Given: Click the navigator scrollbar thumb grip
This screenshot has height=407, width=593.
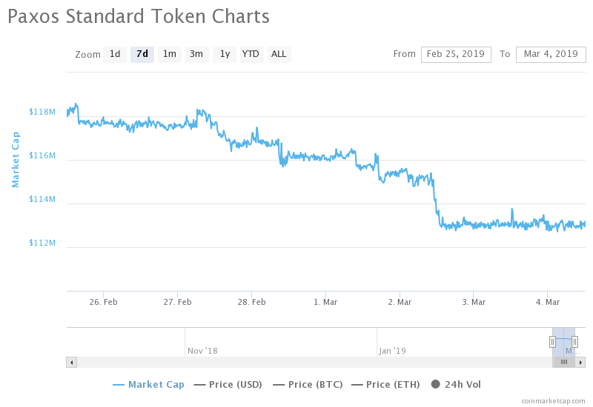Looking at the screenshot, I should [563, 362].
